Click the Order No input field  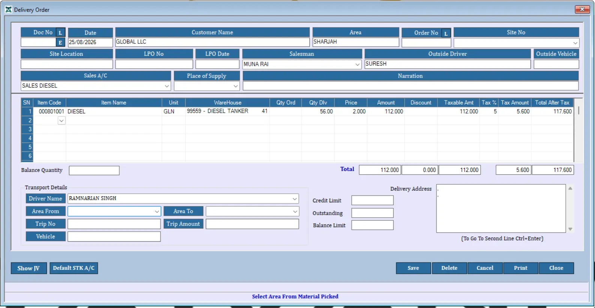tap(426, 43)
